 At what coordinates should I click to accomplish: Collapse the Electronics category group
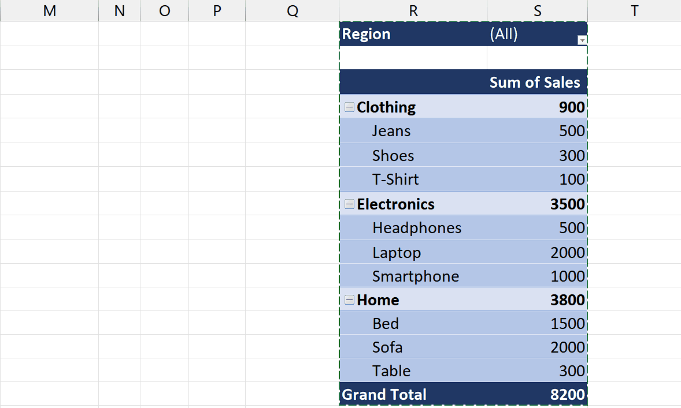pos(349,204)
